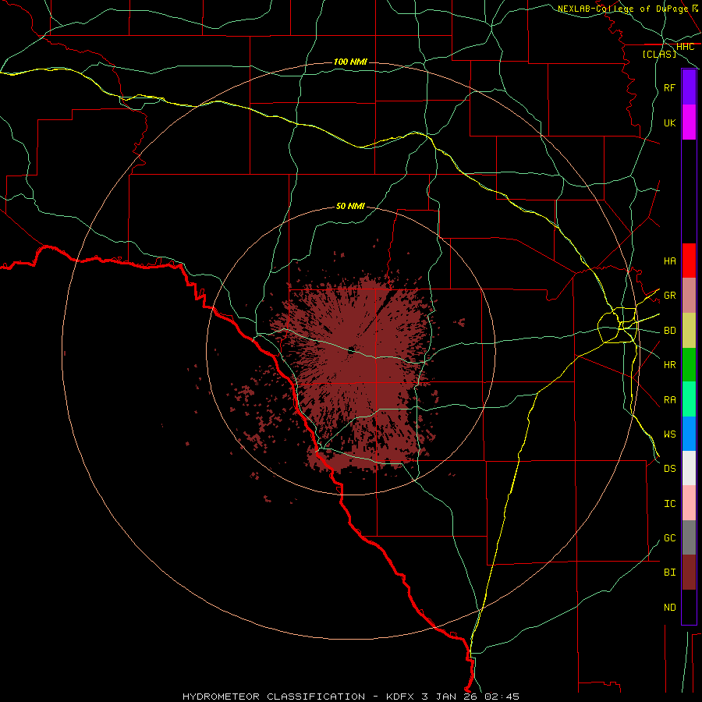Click the olive-yellow BD legend swatch
This screenshot has height=702, width=702.
(x=689, y=331)
